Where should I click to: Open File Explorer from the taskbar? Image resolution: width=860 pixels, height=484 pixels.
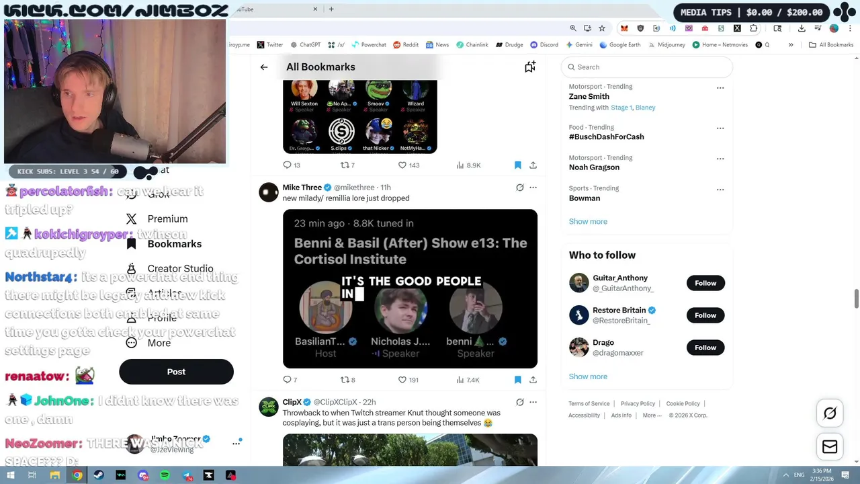(x=55, y=475)
